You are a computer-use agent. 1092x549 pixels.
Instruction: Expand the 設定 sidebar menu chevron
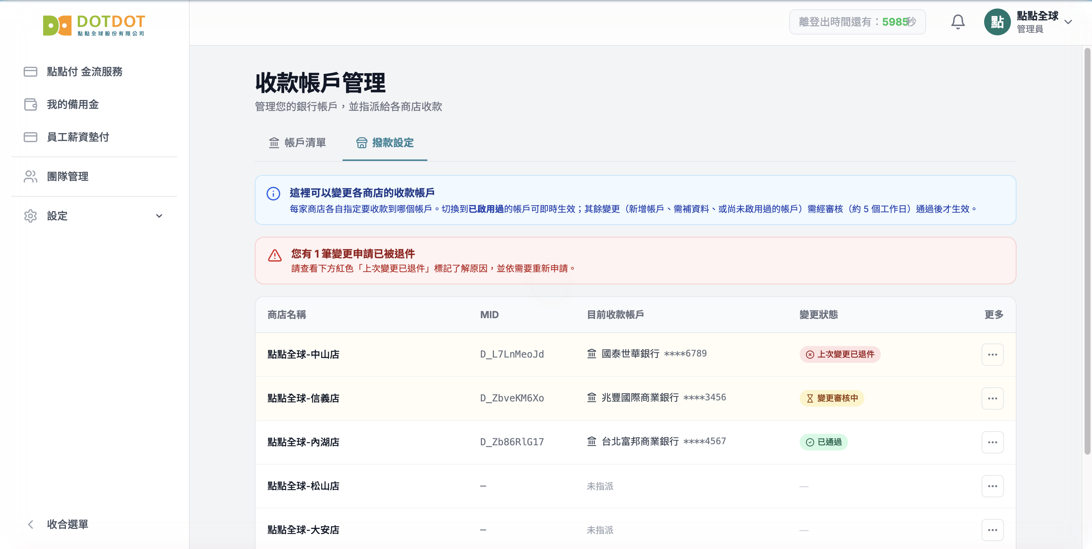pyautogui.click(x=159, y=216)
